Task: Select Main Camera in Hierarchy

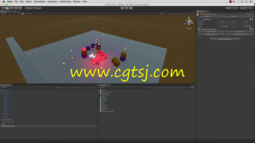Action: pyautogui.click(x=6, y=120)
